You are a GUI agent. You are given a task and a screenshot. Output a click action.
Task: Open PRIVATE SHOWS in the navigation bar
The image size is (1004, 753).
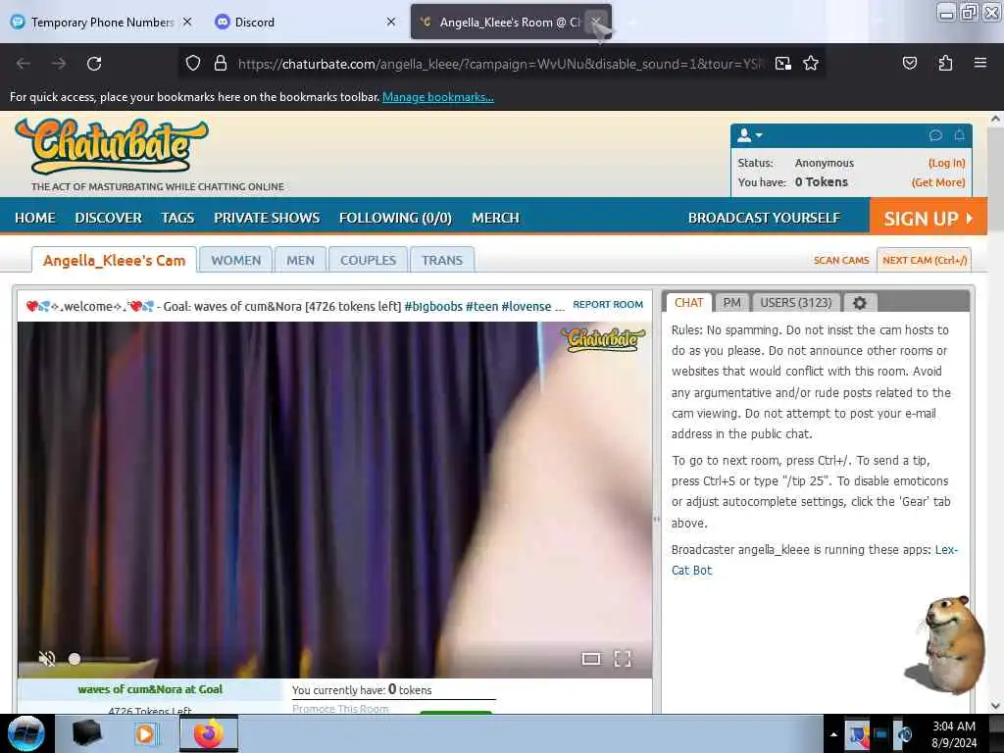(267, 218)
